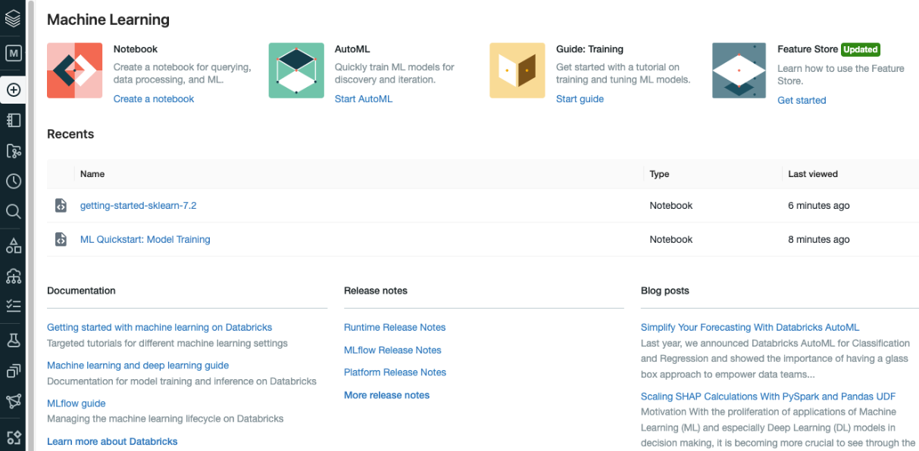Click Get started under Feature Store
The image size is (919, 451).
pos(802,101)
